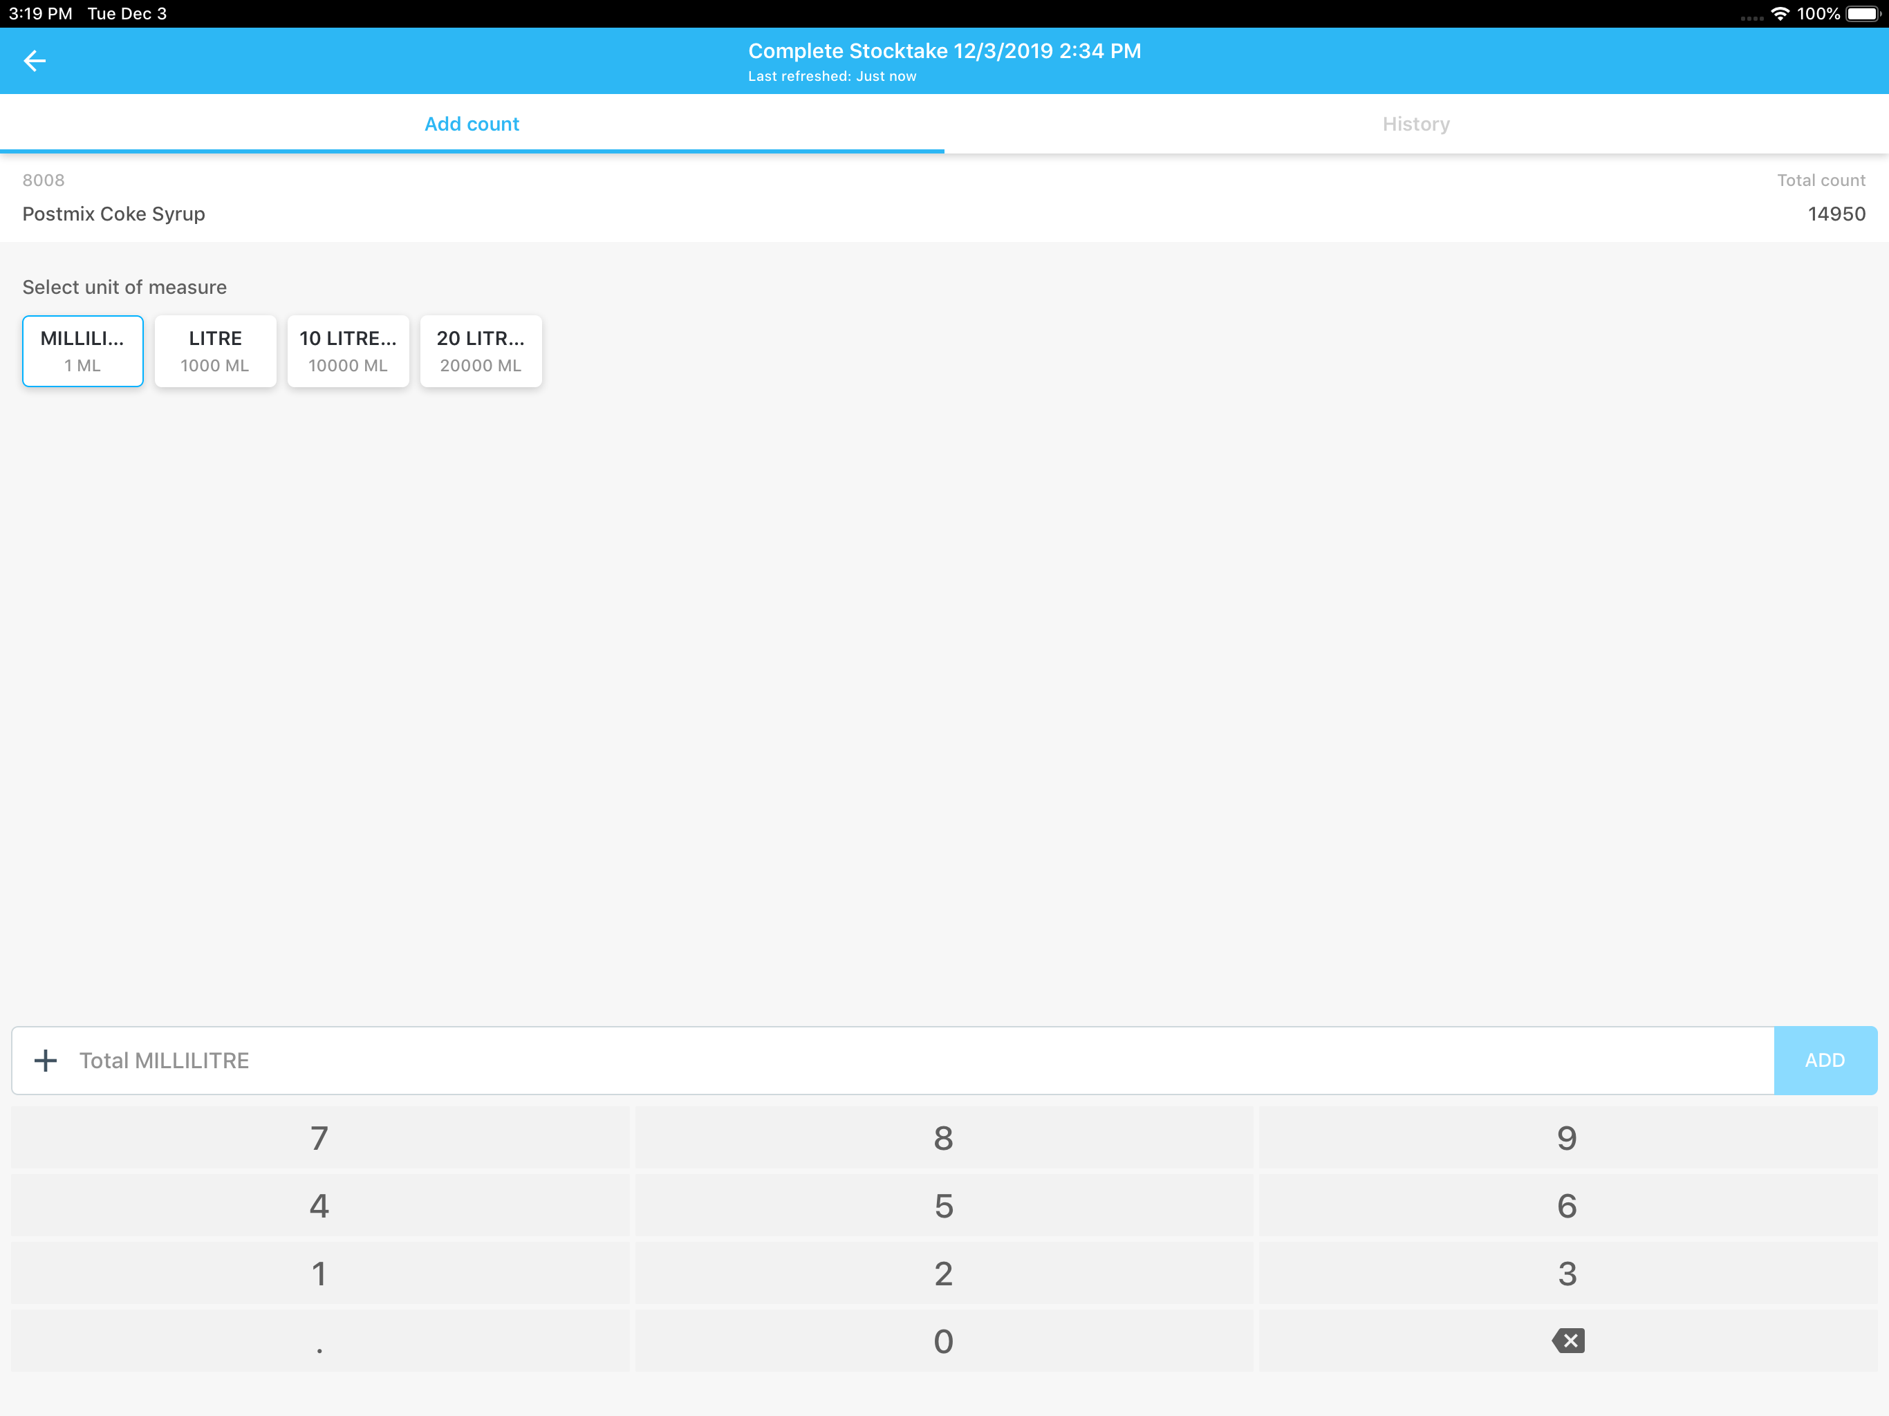Tap keypad number 3
1889x1416 pixels.
click(1568, 1274)
